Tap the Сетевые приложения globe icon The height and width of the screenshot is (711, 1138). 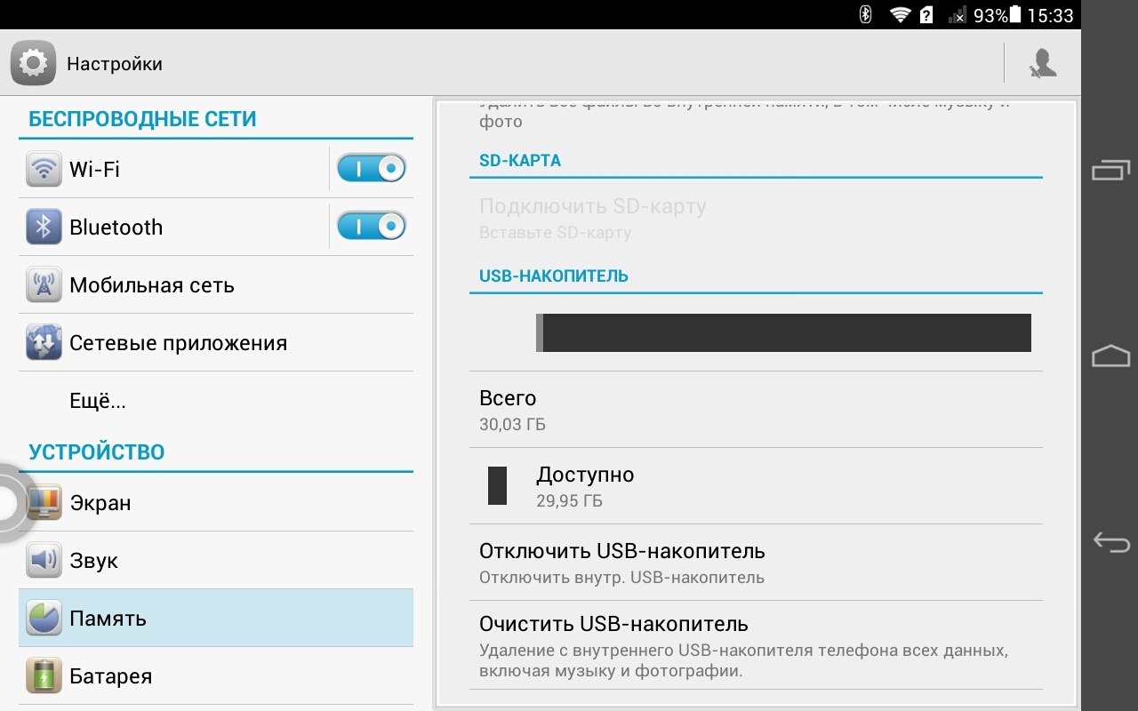click(44, 343)
